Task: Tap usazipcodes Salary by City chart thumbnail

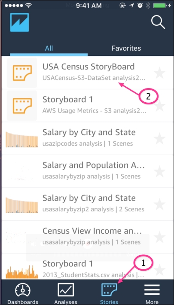Action: (22, 139)
